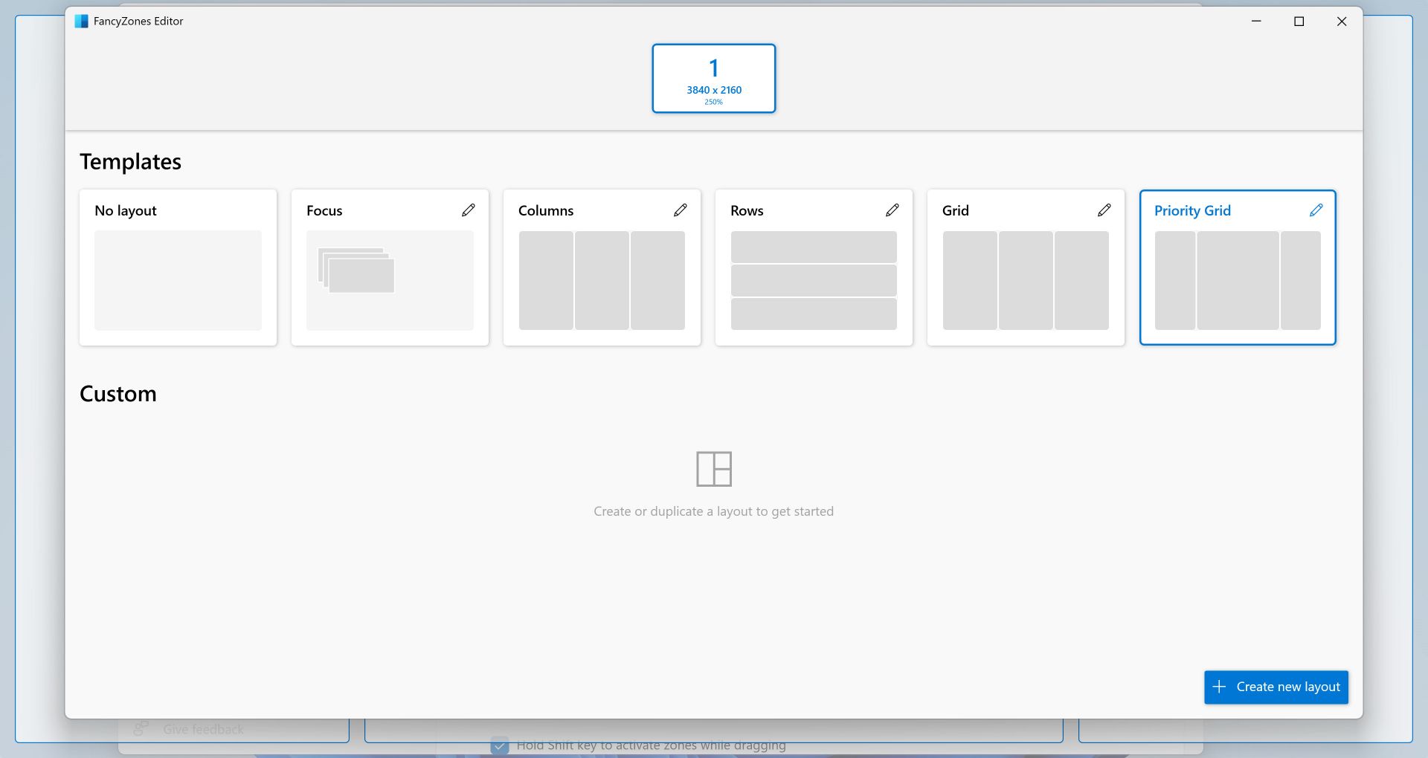This screenshot has width=1428, height=758.
Task: Click Give feedback in the background window
Action: coord(203,730)
